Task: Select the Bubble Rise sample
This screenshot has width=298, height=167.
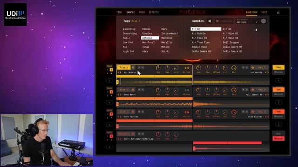Action: [x=199, y=47]
